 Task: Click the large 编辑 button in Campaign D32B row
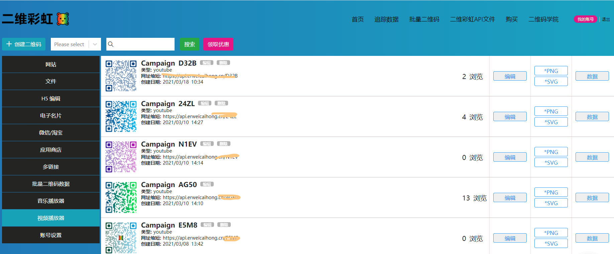coord(510,76)
